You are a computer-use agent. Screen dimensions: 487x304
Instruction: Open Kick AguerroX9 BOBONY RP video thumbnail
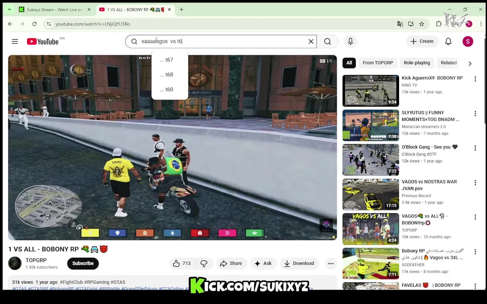370,91
